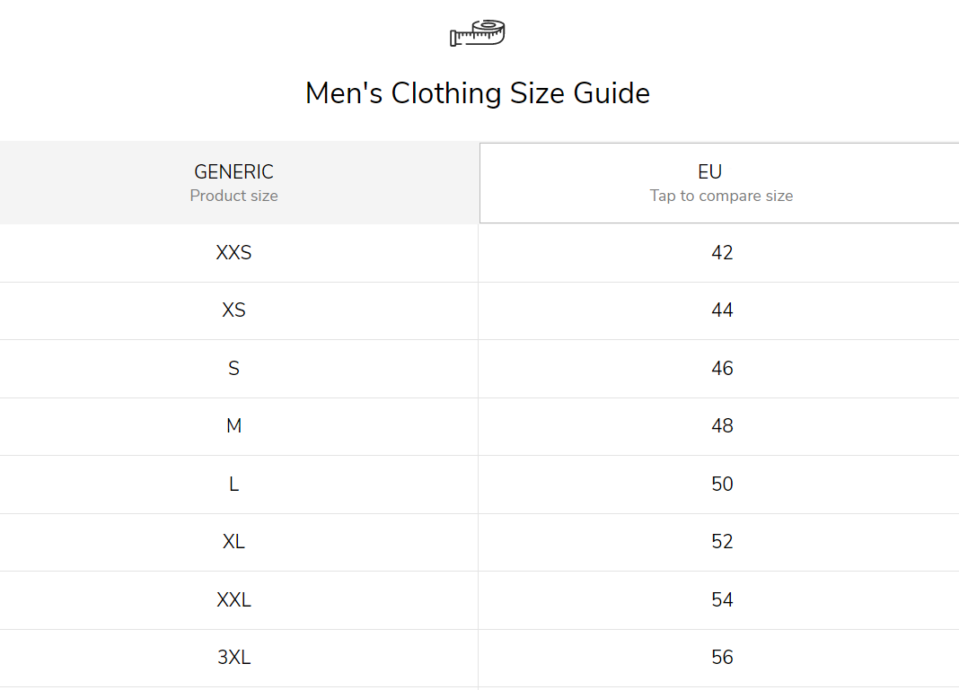Click EU size 46 value
This screenshot has width=959, height=690.
coord(722,369)
